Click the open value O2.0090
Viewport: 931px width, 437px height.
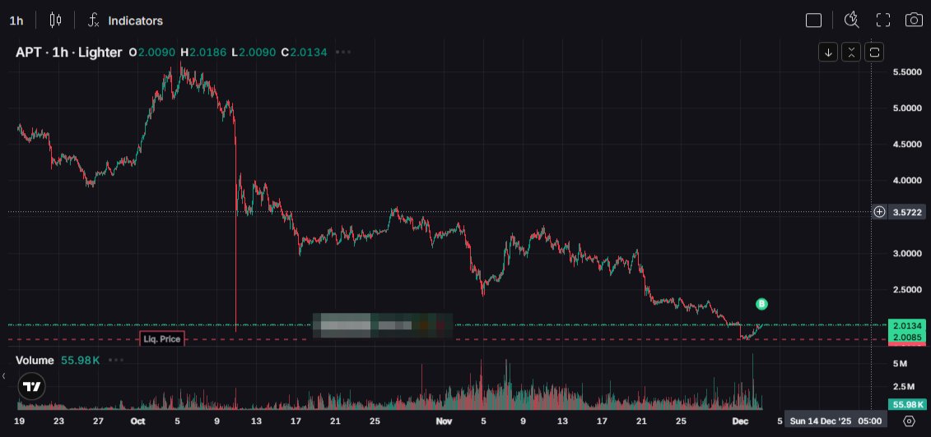152,52
